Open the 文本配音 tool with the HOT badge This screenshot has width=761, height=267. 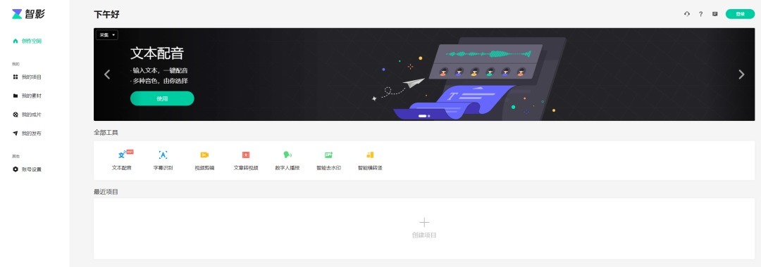tap(122, 161)
